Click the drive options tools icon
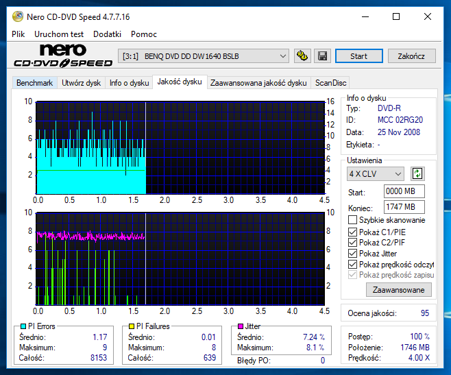This screenshot has height=375, width=451. click(302, 56)
